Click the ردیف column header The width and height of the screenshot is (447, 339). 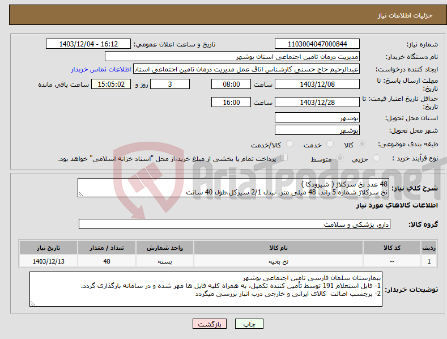coord(429,248)
